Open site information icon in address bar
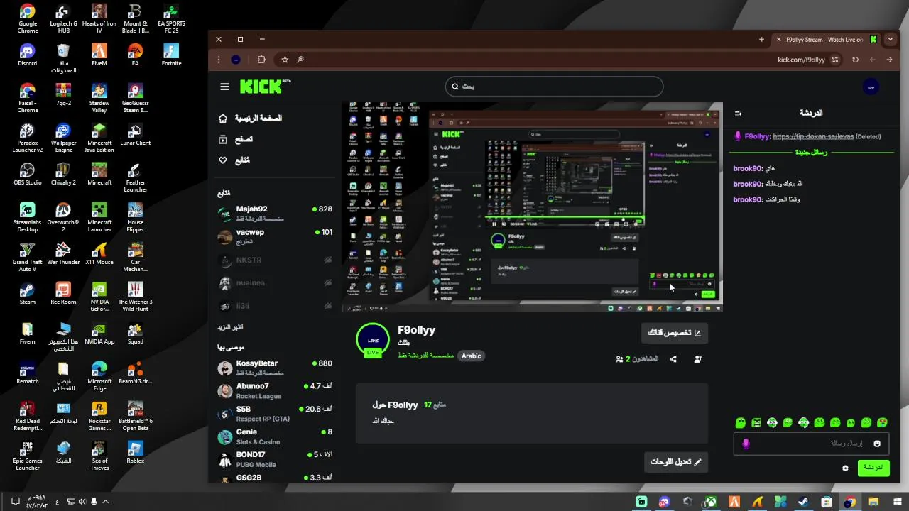The height and width of the screenshot is (511, 909). point(835,60)
